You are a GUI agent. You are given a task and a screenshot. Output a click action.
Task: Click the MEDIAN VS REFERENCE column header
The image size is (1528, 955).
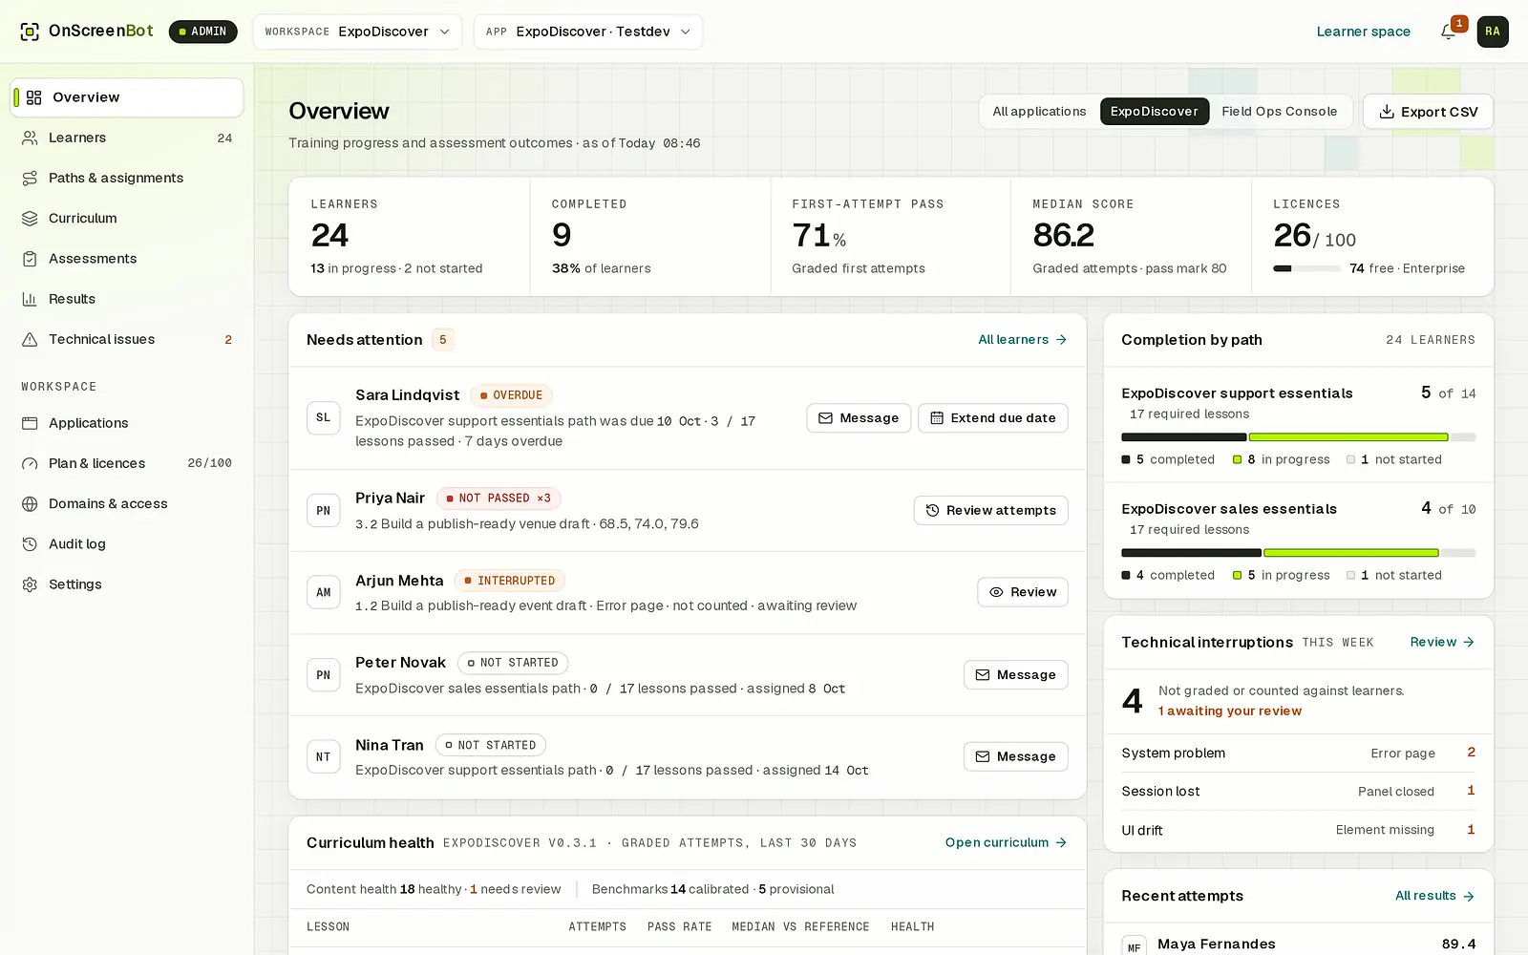pyautogui.click(x=800, y=926)
